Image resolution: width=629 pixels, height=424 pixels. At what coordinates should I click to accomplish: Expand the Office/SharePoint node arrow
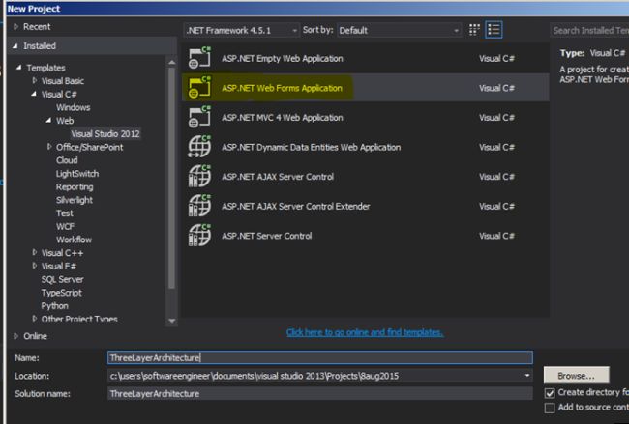click(x=49, y=147)
